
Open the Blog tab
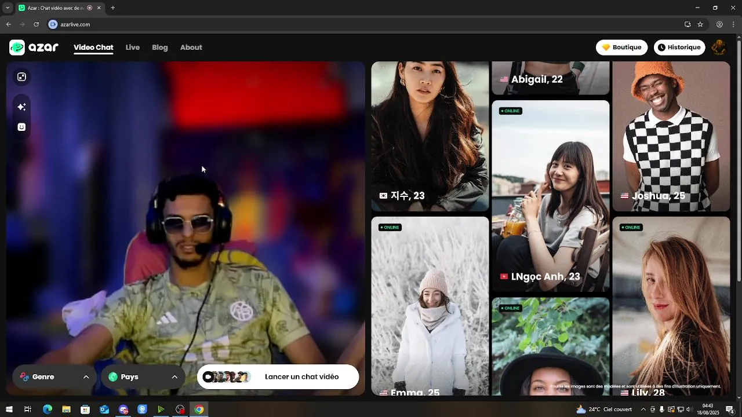(160, 47)
